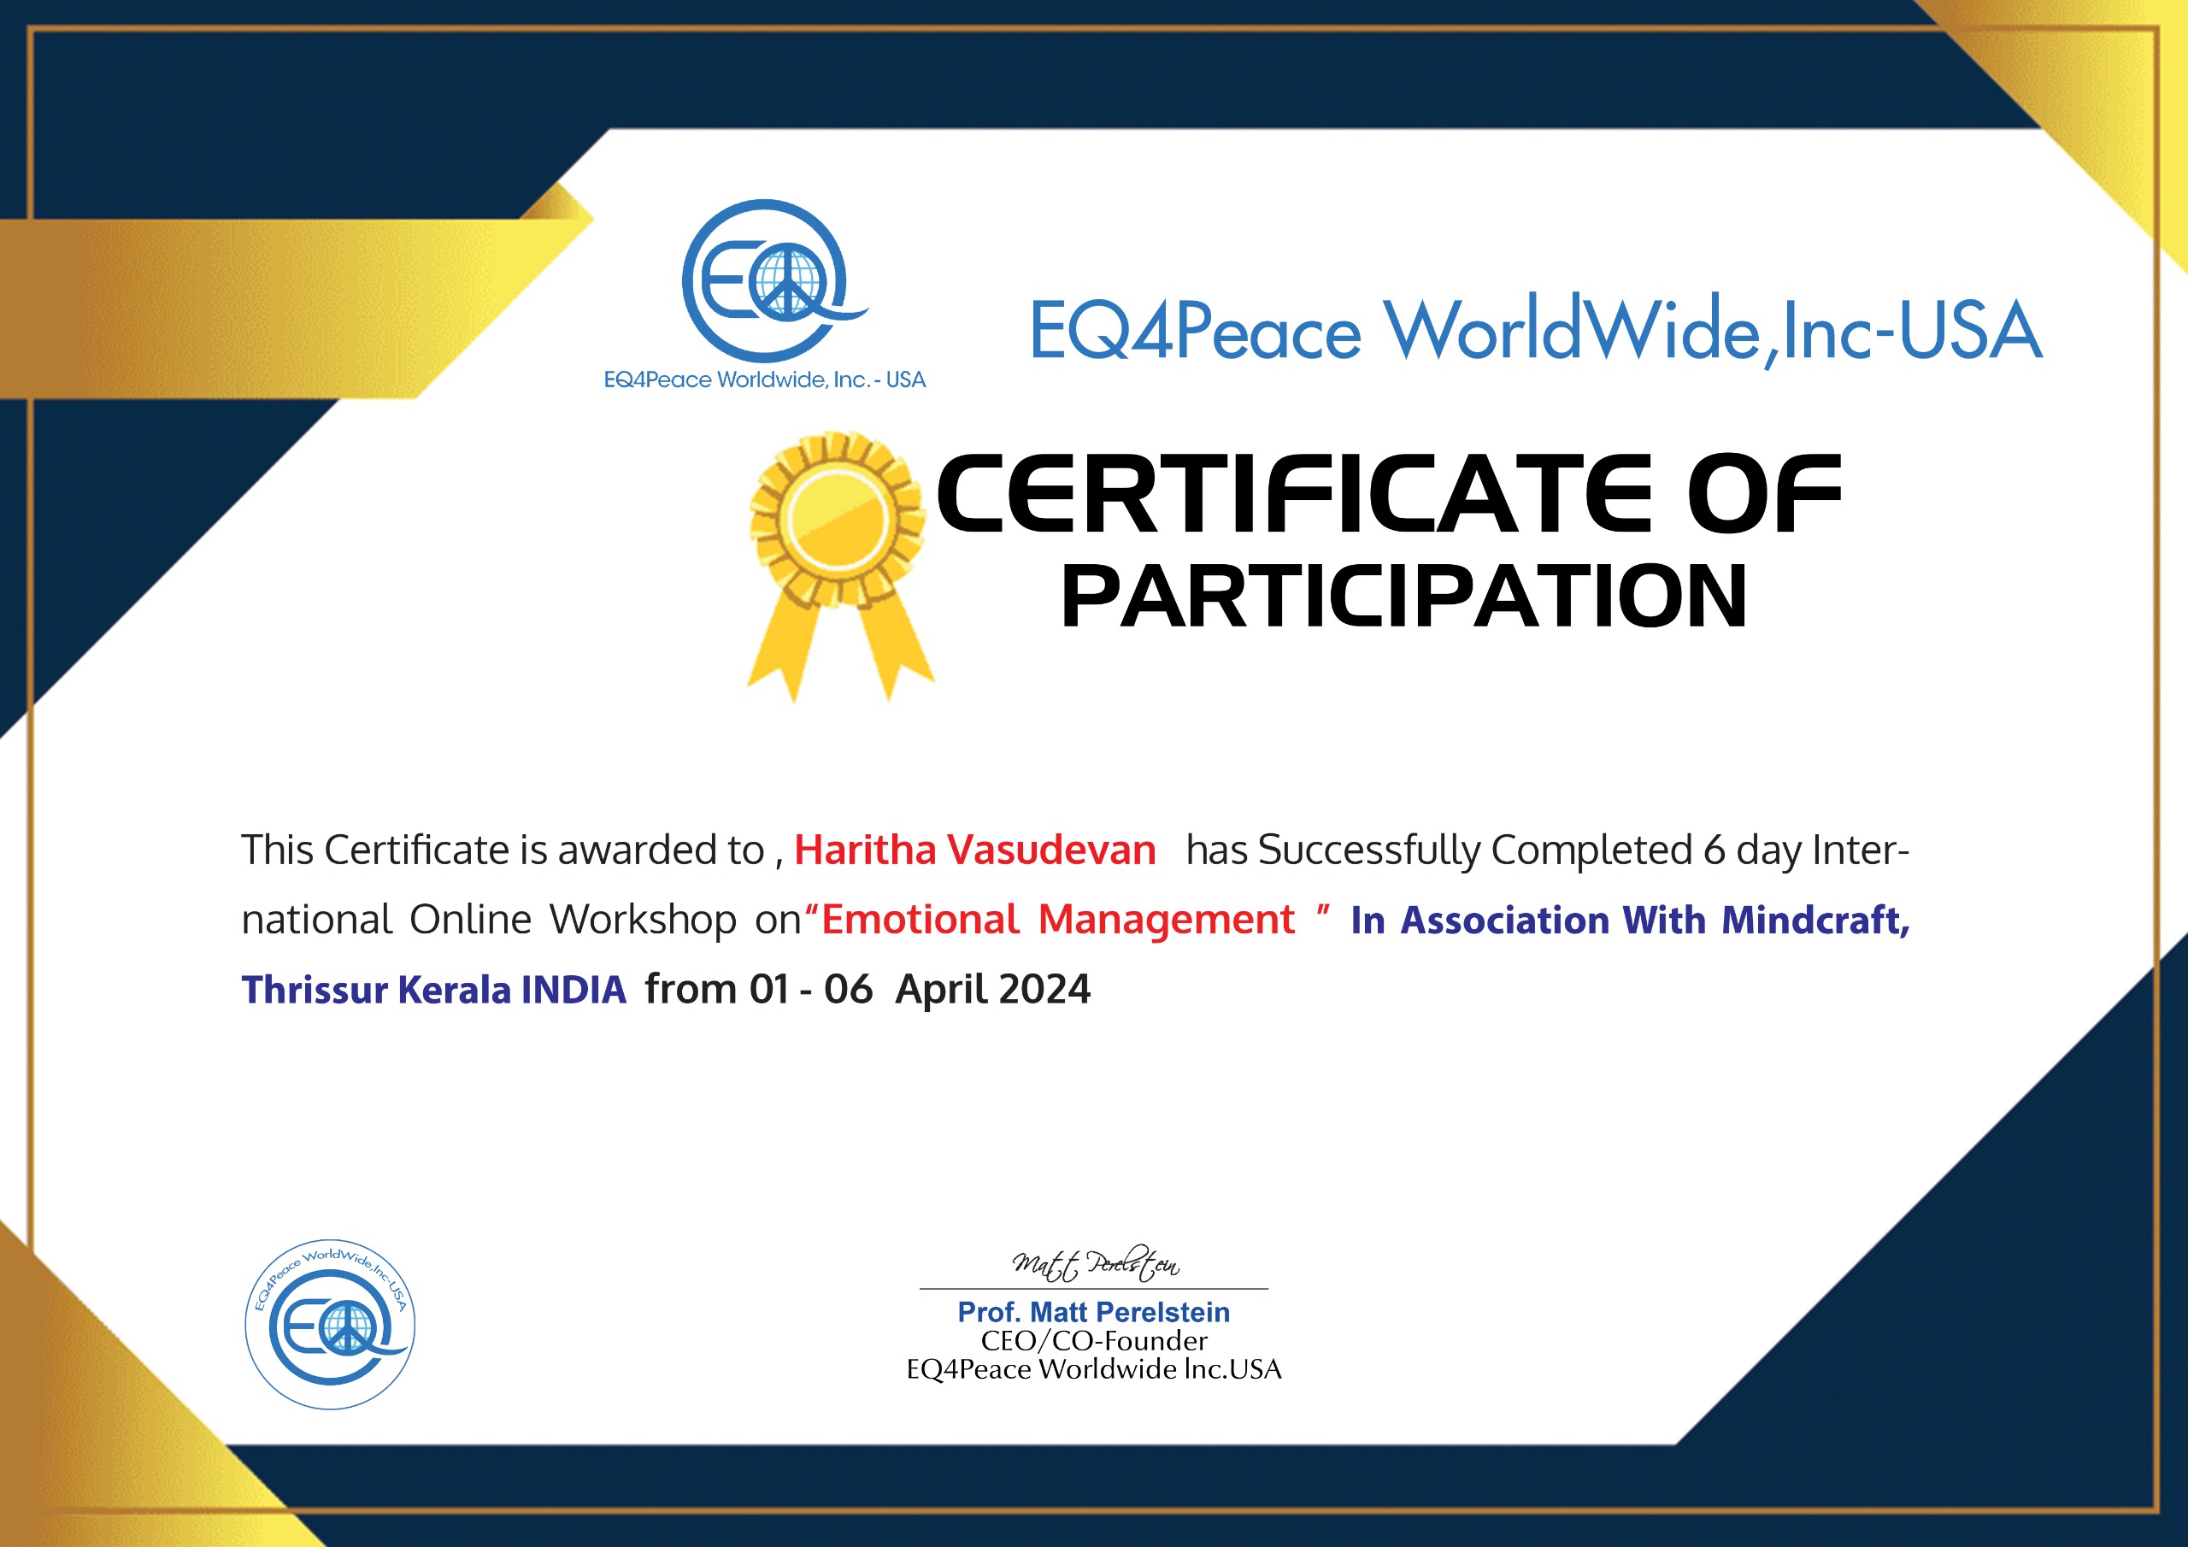Click the word 'PARTICIPATION'

pos(1403,597)
